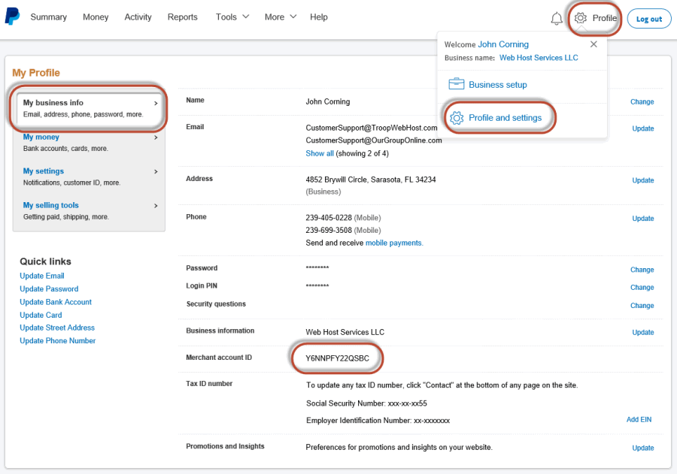This screenshot has height=474, width=677.
Task: Click Update Password quick link
Action: click(49, 288)
